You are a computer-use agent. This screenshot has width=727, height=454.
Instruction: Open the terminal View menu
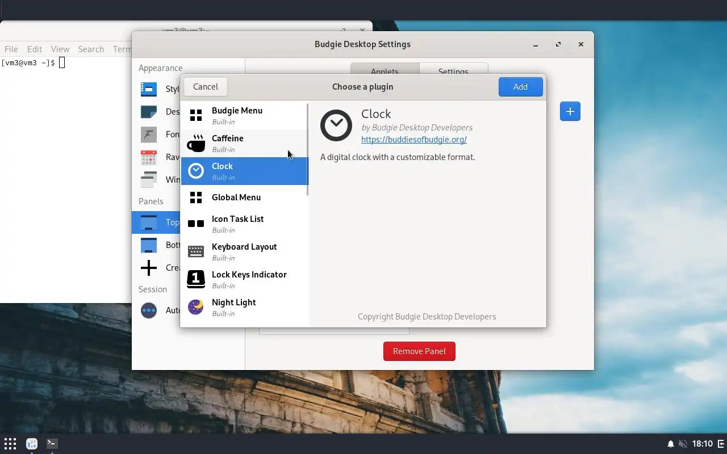click(60, 49)
